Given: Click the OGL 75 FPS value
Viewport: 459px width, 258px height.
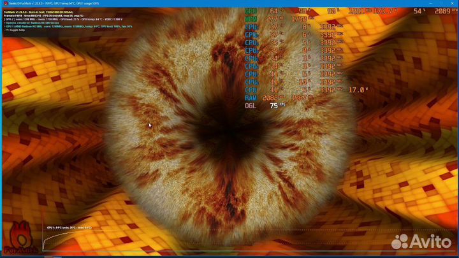Looking at the screenshot, I should coord(277,106).
